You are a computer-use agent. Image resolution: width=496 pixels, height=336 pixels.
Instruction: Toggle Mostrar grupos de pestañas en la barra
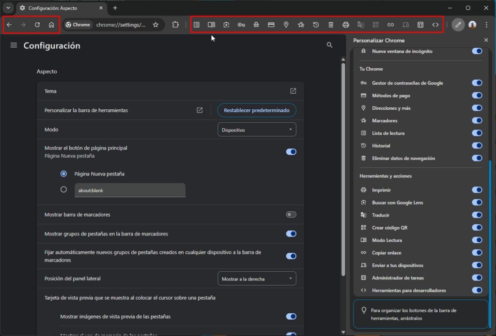tap(291, 234)
